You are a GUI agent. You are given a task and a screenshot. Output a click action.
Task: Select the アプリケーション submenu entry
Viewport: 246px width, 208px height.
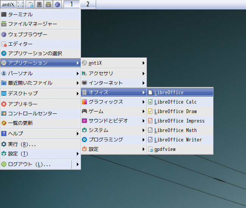[40, 63]
